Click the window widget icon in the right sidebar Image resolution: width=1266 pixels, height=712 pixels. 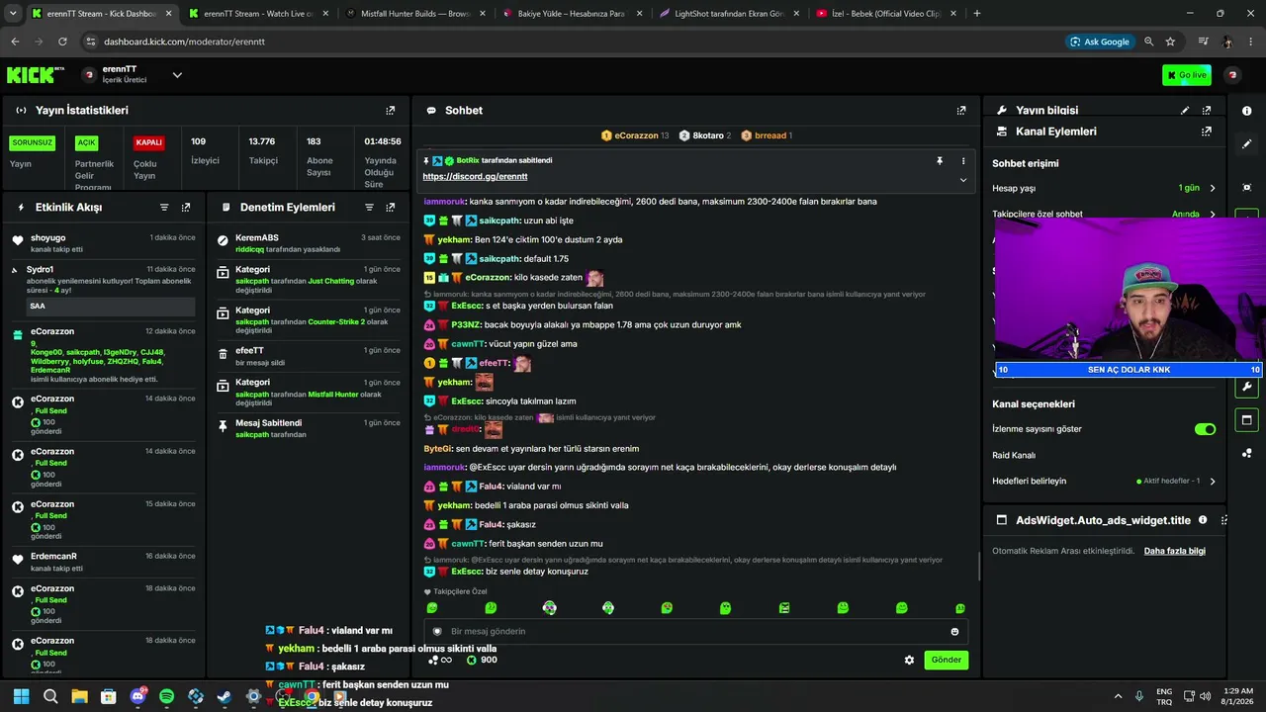(1247, 420)
